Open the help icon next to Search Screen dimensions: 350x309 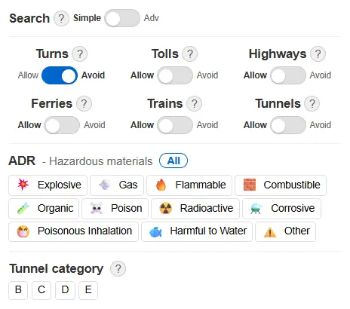tap(61, 18)
